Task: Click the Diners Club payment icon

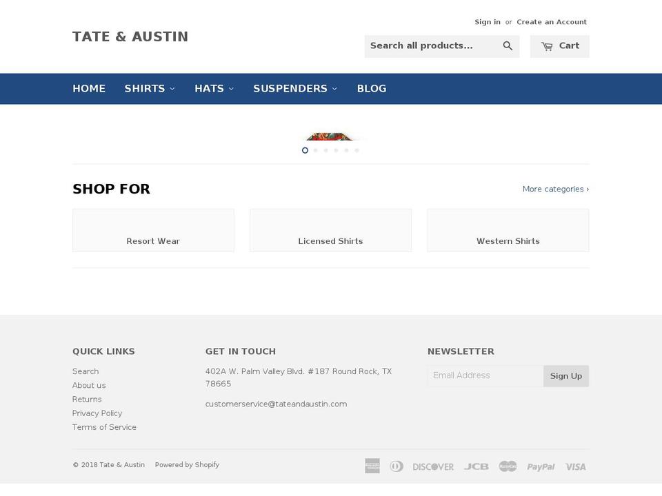Action: 396,466
